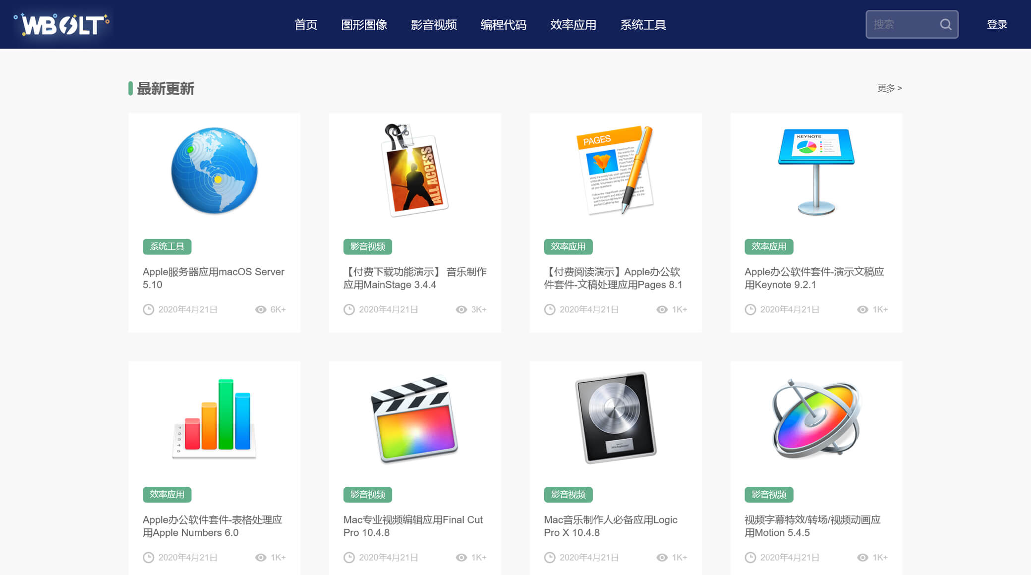Click 效率应用 tag on Numbers card
The width and height of the screenshot is (1031, 575).
(167, 494)
